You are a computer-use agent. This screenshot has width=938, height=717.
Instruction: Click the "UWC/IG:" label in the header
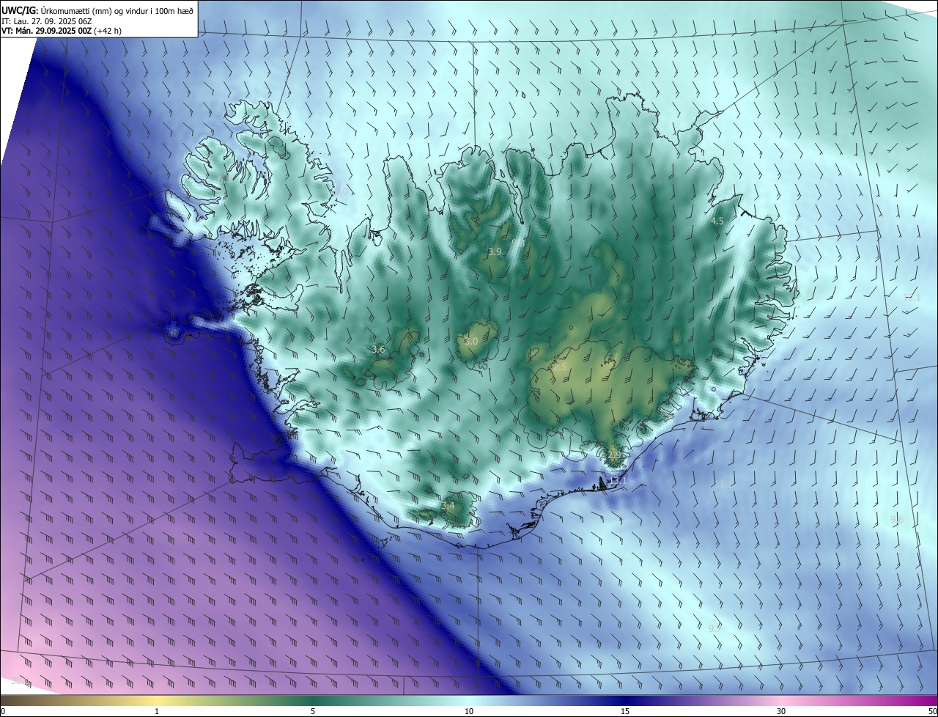click(20, 10)
